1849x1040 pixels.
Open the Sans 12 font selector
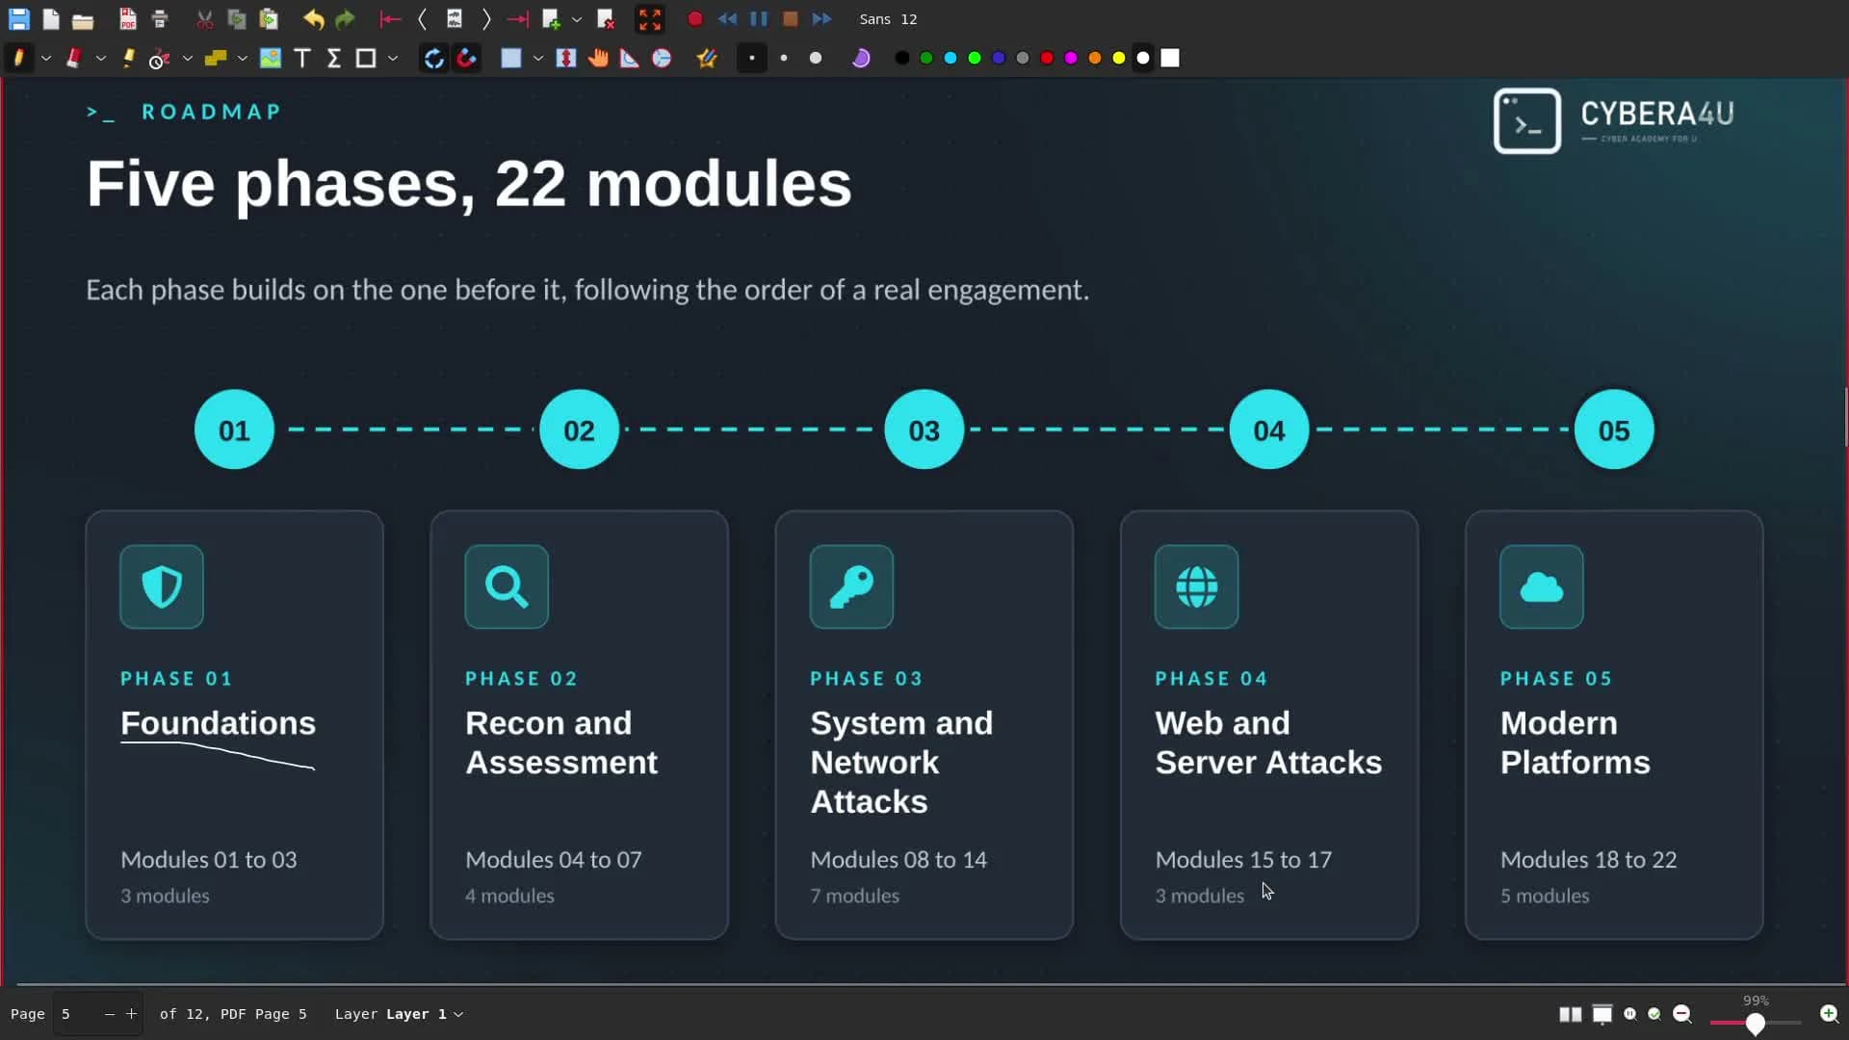tap(888, 19)
